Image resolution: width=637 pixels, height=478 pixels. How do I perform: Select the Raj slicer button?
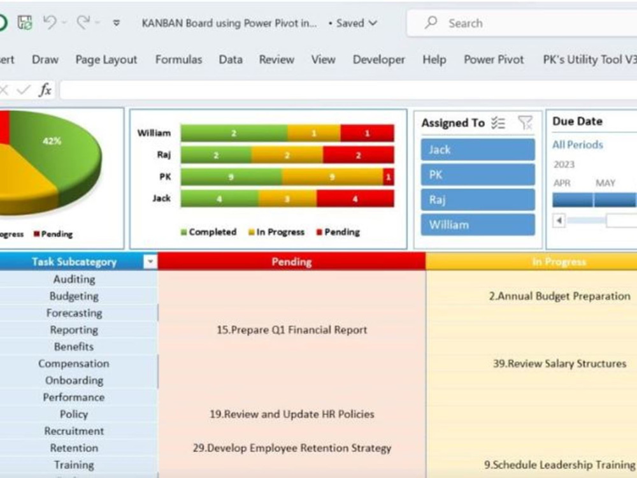pos(477,199)
